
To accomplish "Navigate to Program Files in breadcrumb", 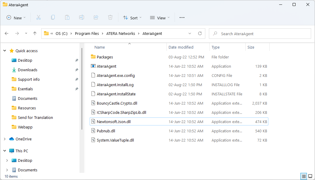I will [x=87, y=33].
